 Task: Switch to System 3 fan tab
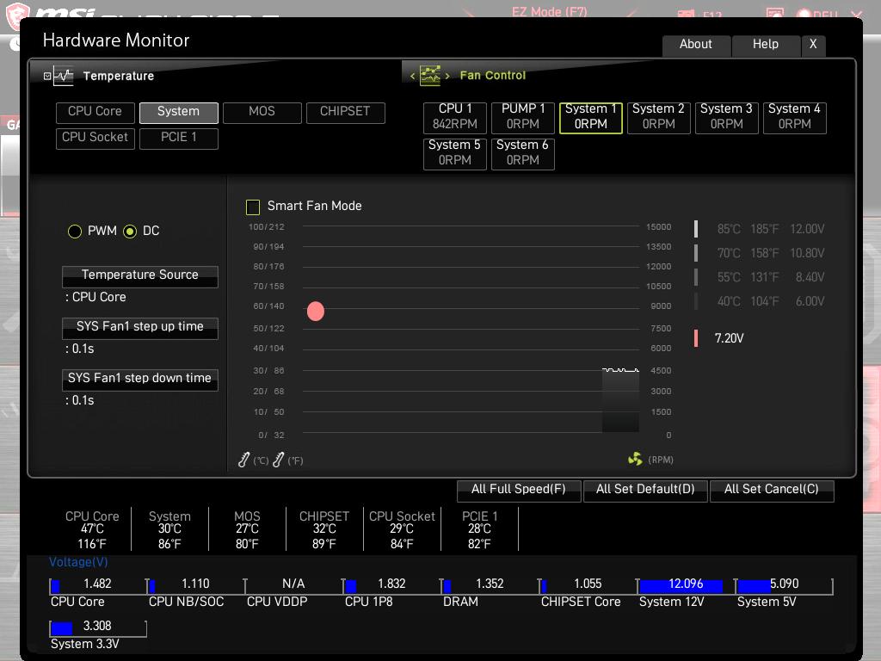click(x=726, y=117)
